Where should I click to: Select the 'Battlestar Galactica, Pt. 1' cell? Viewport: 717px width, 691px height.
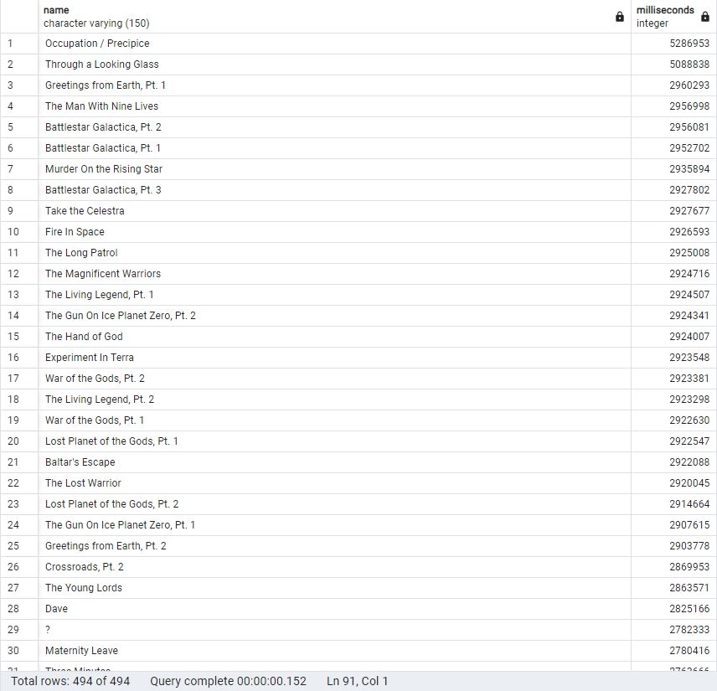point(335,148)
